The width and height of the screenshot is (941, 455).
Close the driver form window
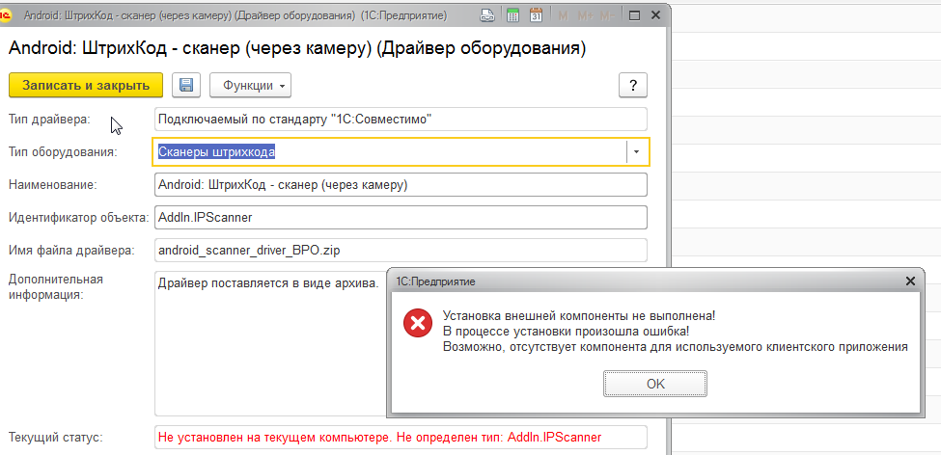point(656,16)
